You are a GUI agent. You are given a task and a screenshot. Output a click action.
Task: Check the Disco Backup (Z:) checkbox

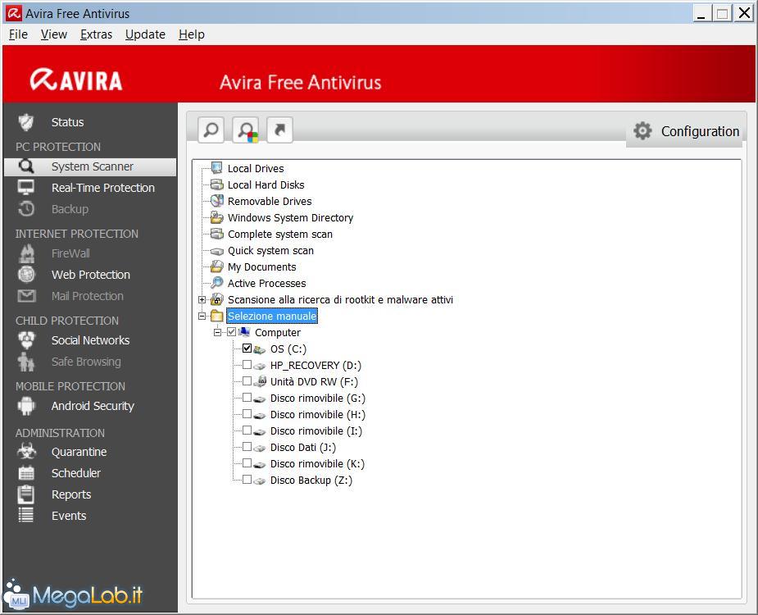(247, 480)
